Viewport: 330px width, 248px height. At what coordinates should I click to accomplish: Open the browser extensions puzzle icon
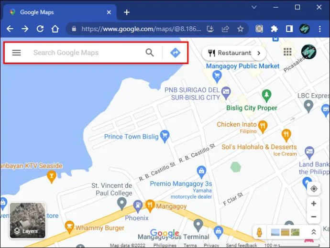(x=274, y=29)
